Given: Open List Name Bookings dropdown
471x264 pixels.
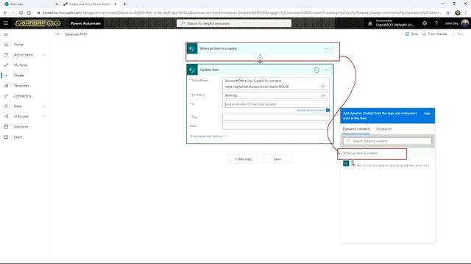Looking at the screenshot, I should point(323,95).
